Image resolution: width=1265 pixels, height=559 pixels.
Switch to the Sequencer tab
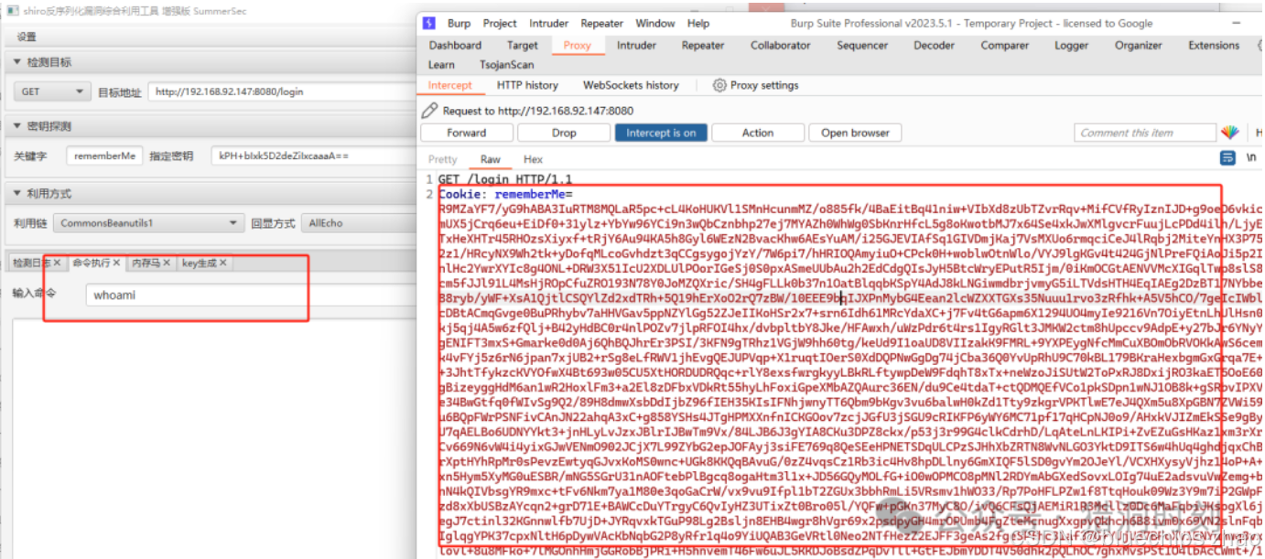pyautogui.click(x=862, y=45)
